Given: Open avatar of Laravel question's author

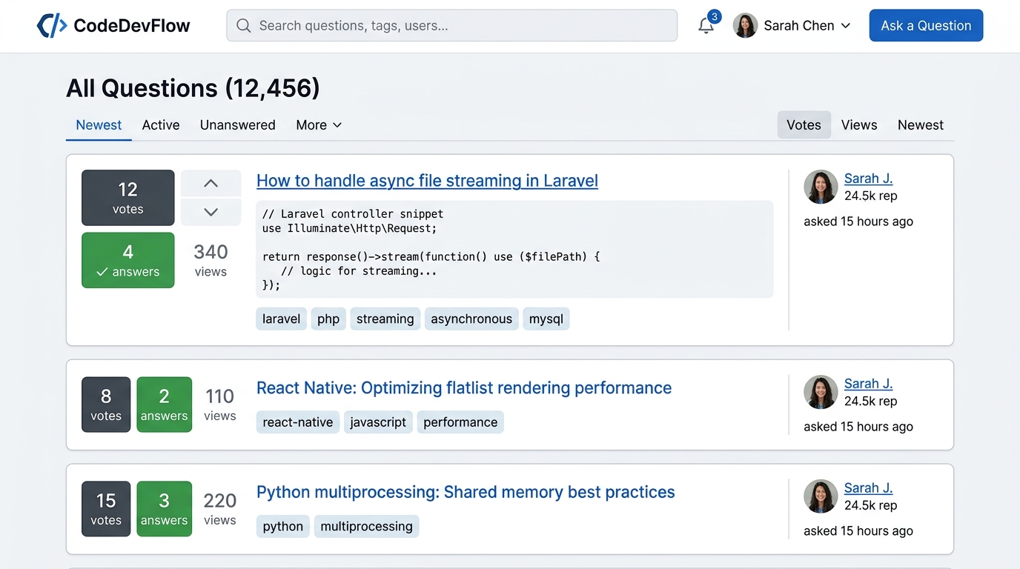Looking at the screenshot, I should [821, 187].
